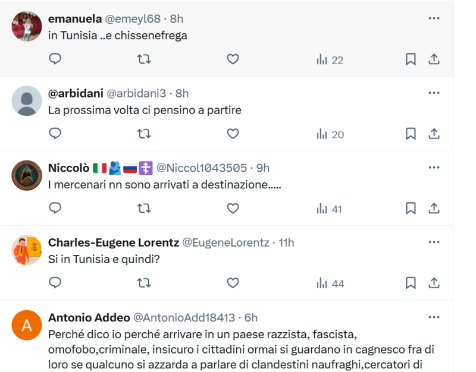Open more options on Niccolò's tweet
Screen dimensions: 476x372
coord(434,168)
